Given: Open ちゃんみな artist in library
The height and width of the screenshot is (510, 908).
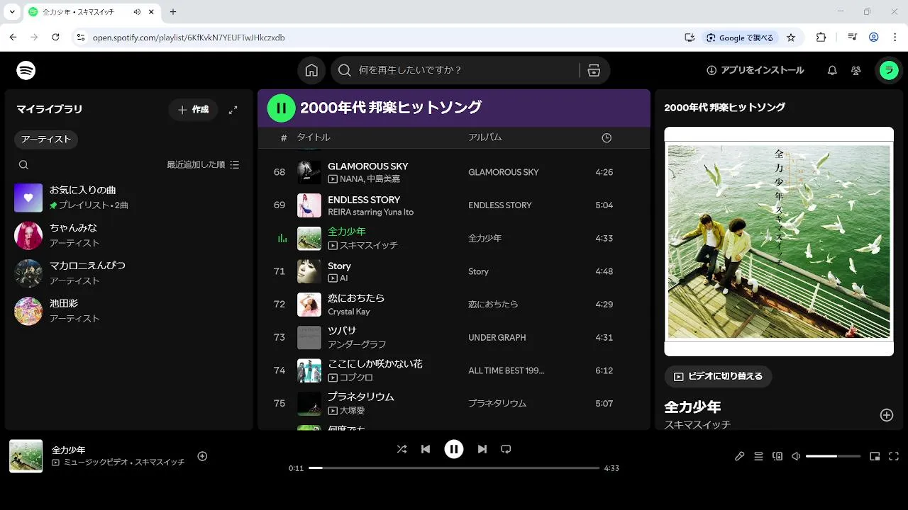Looking at the screenshot, I should [129, 235].
